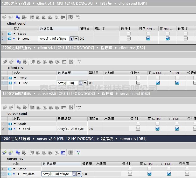
Task: Click Expand all rows icon in server rcv toolbar
Action: click(x=63, y=153)
